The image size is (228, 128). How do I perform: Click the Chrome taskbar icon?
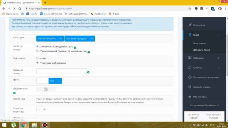pyautogui.click(x=24, y=125)
